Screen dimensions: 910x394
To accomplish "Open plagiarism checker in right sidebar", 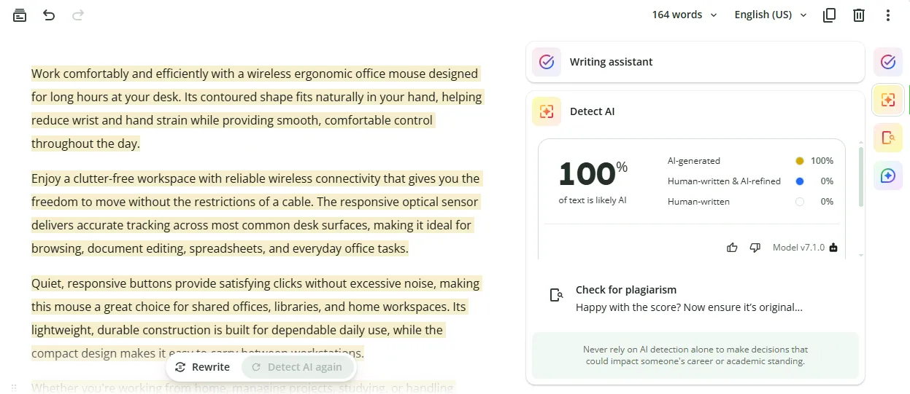I will pyautogui.click(x=888, y=138).
